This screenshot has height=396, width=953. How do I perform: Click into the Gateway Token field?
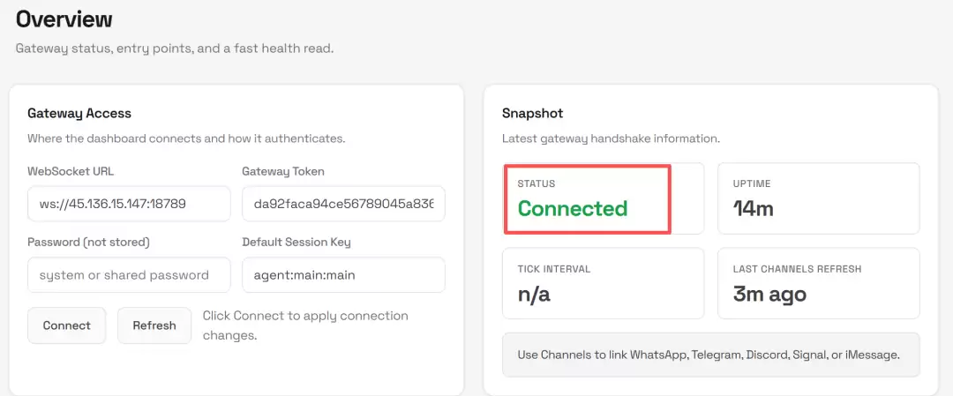coord(343,204)
